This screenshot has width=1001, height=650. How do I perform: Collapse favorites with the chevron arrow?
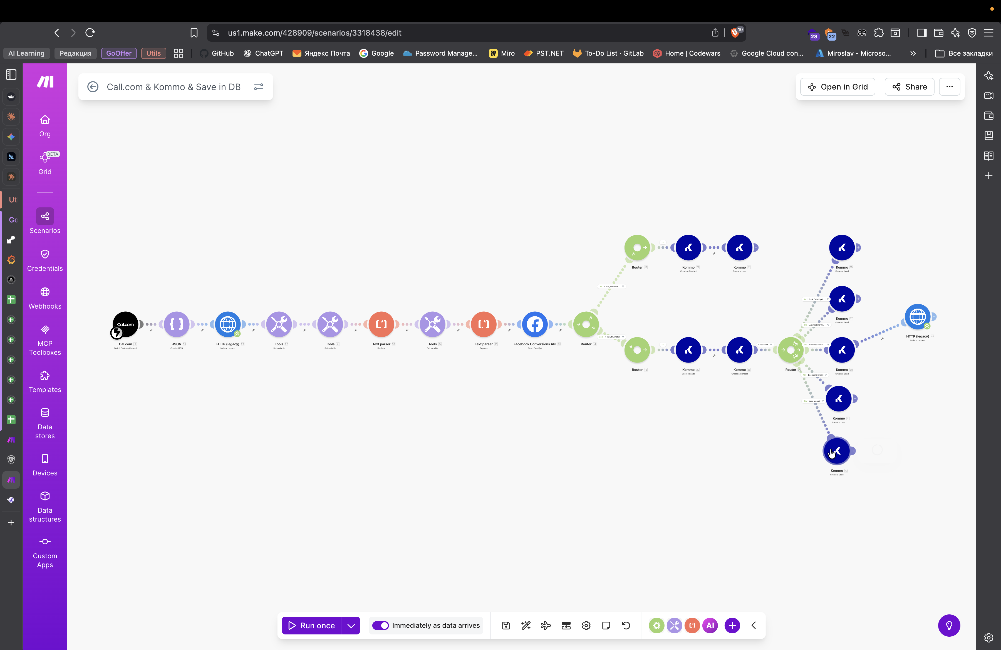pyautogui.click(x=754, y=625)
